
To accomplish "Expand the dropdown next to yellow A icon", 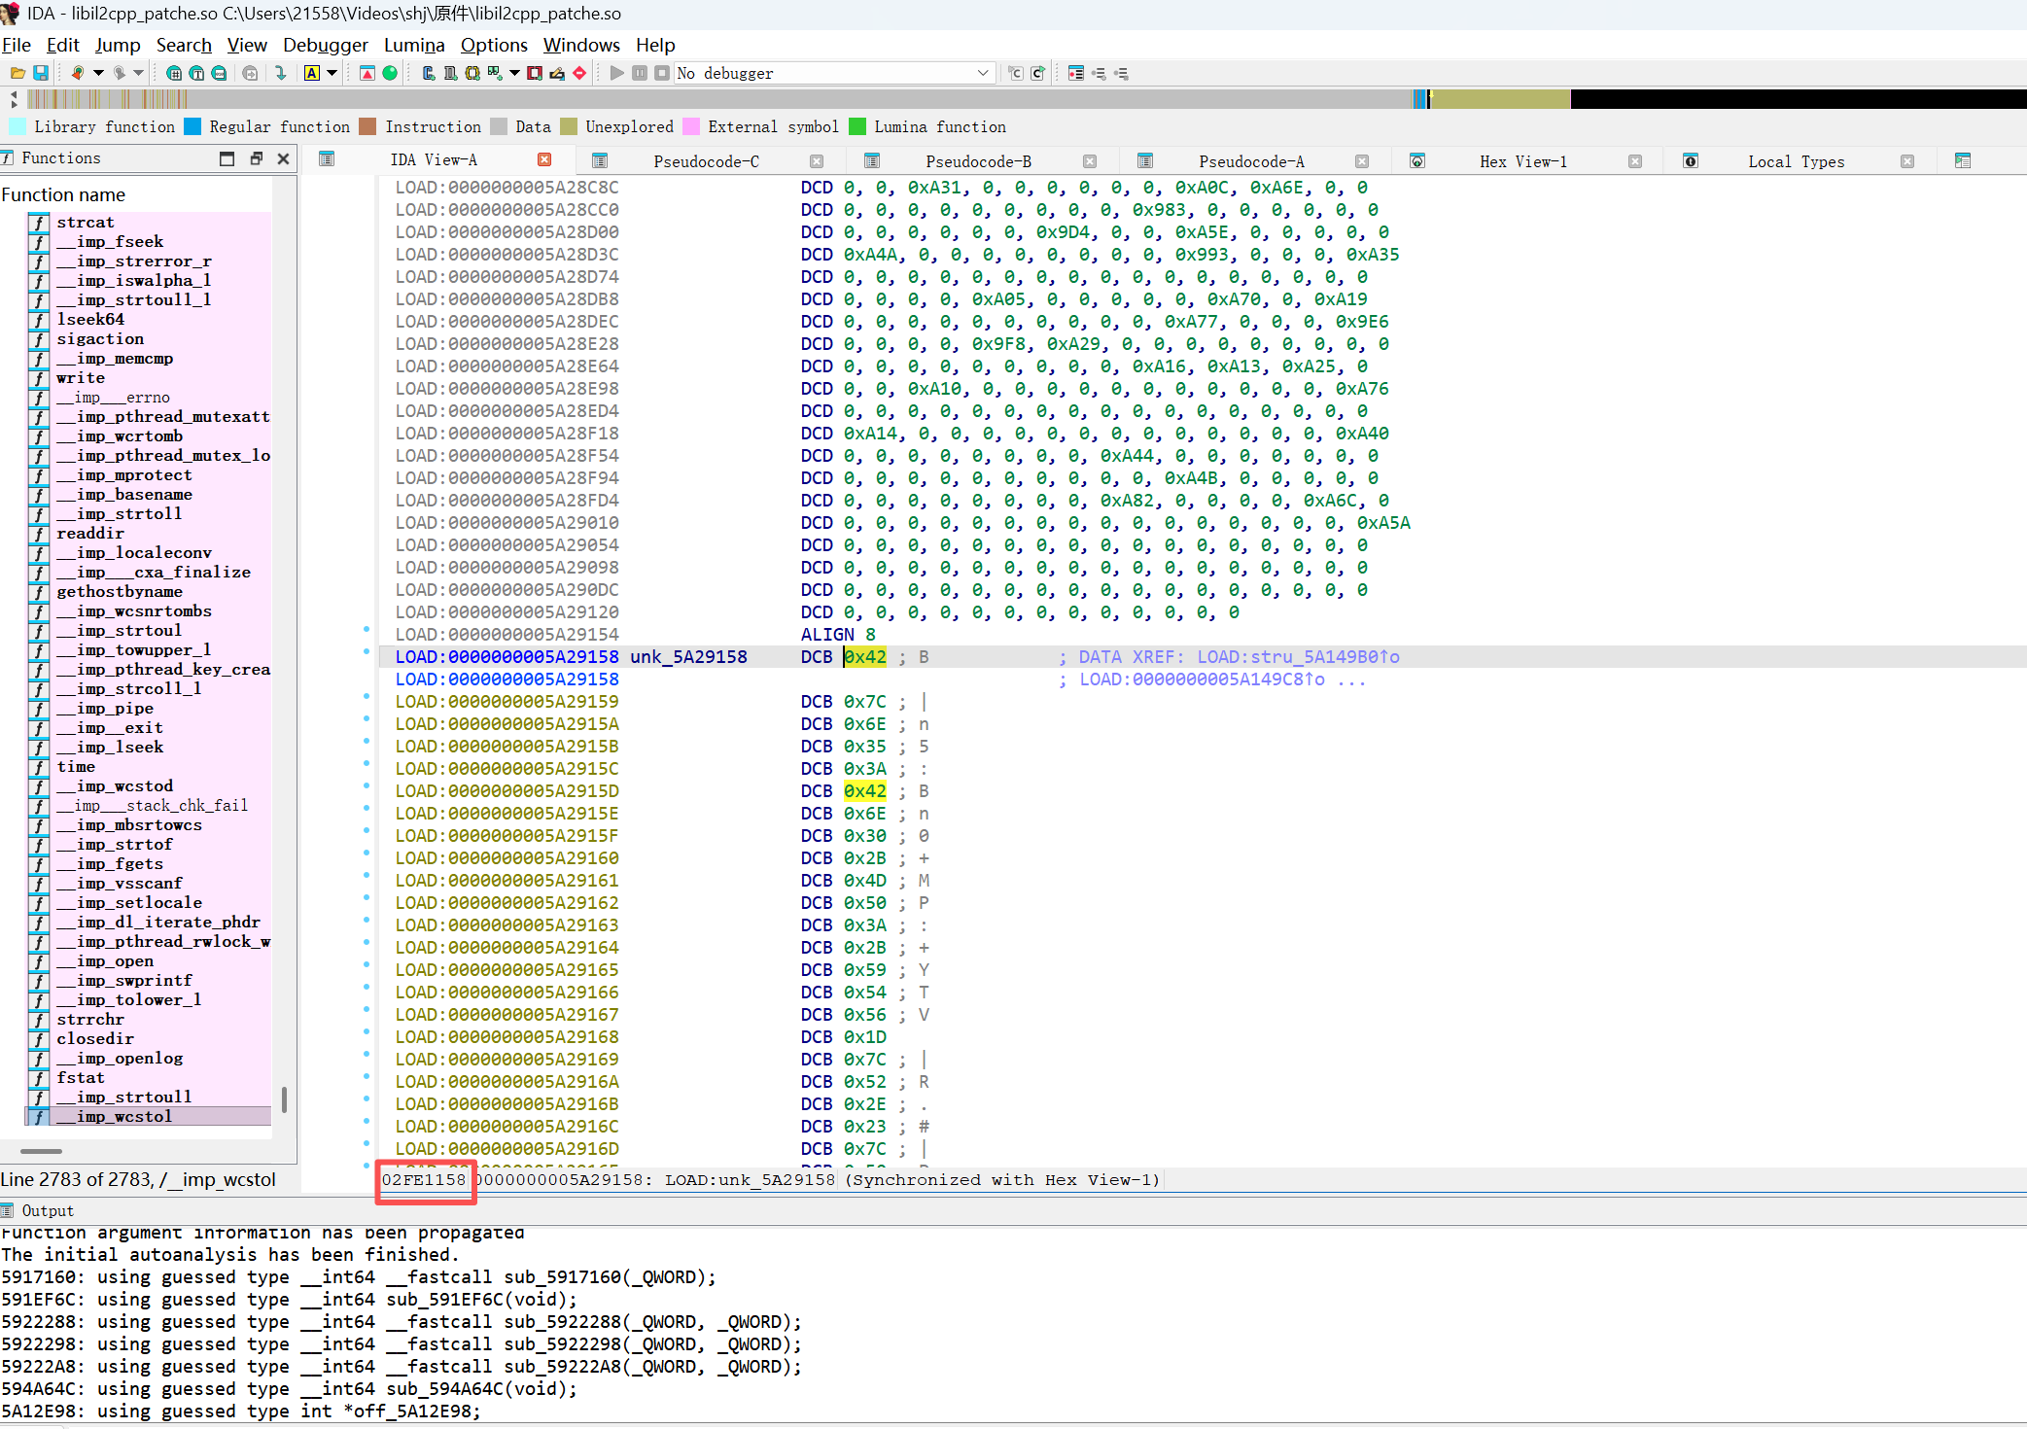I will coord(332,73).
